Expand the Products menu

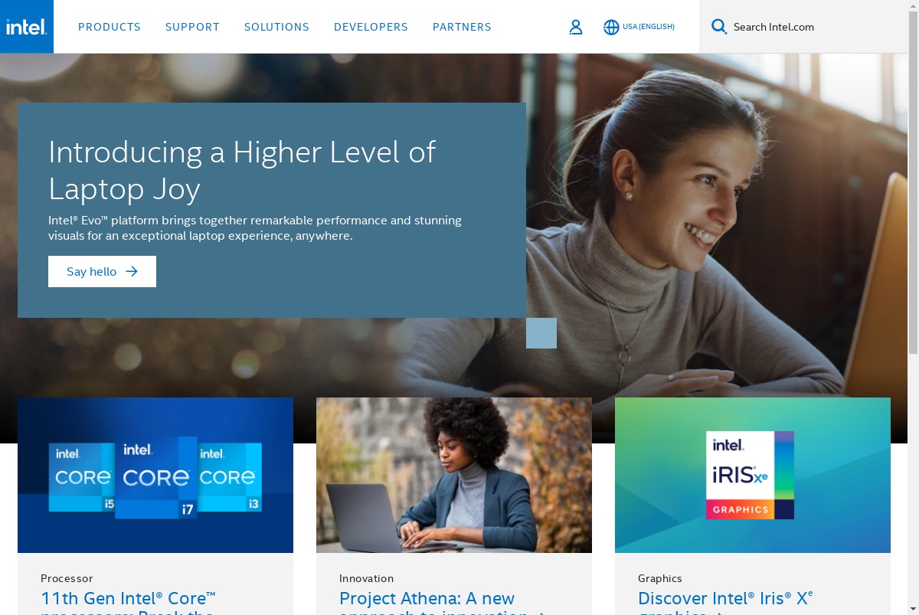point(110,27)
